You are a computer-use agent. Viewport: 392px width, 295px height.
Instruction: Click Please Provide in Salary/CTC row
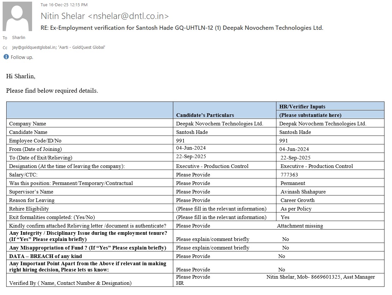pos(193,175)
